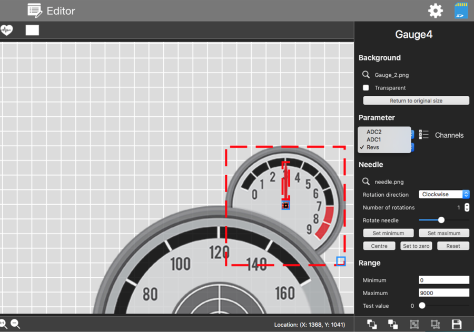Click the crop-style icon in the bottom toolbar
The width and height of the screenshot is (474, 332).
436,324
